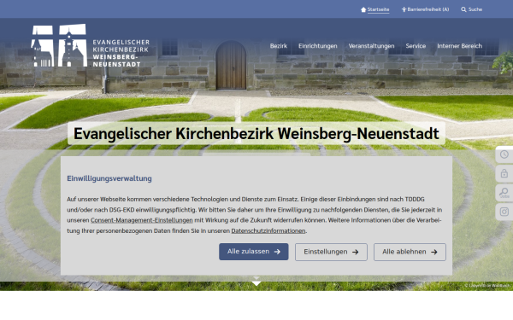Screen dimensions: 513x320
Task: Open Barrierefreiheit (A) settings
Action: 428,9
